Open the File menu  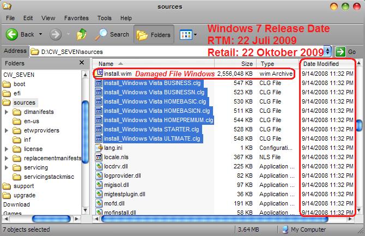(10, 18)
